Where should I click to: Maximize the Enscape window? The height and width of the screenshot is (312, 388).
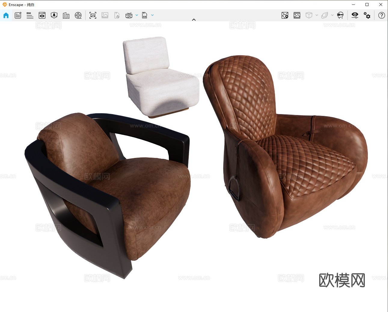367,5
